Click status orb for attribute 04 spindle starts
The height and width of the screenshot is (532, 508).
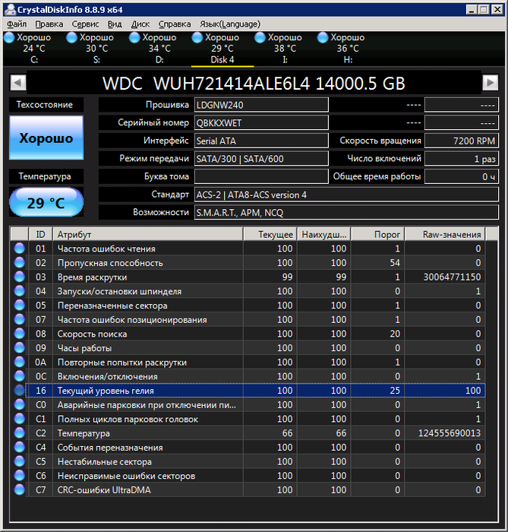point(19,291)
